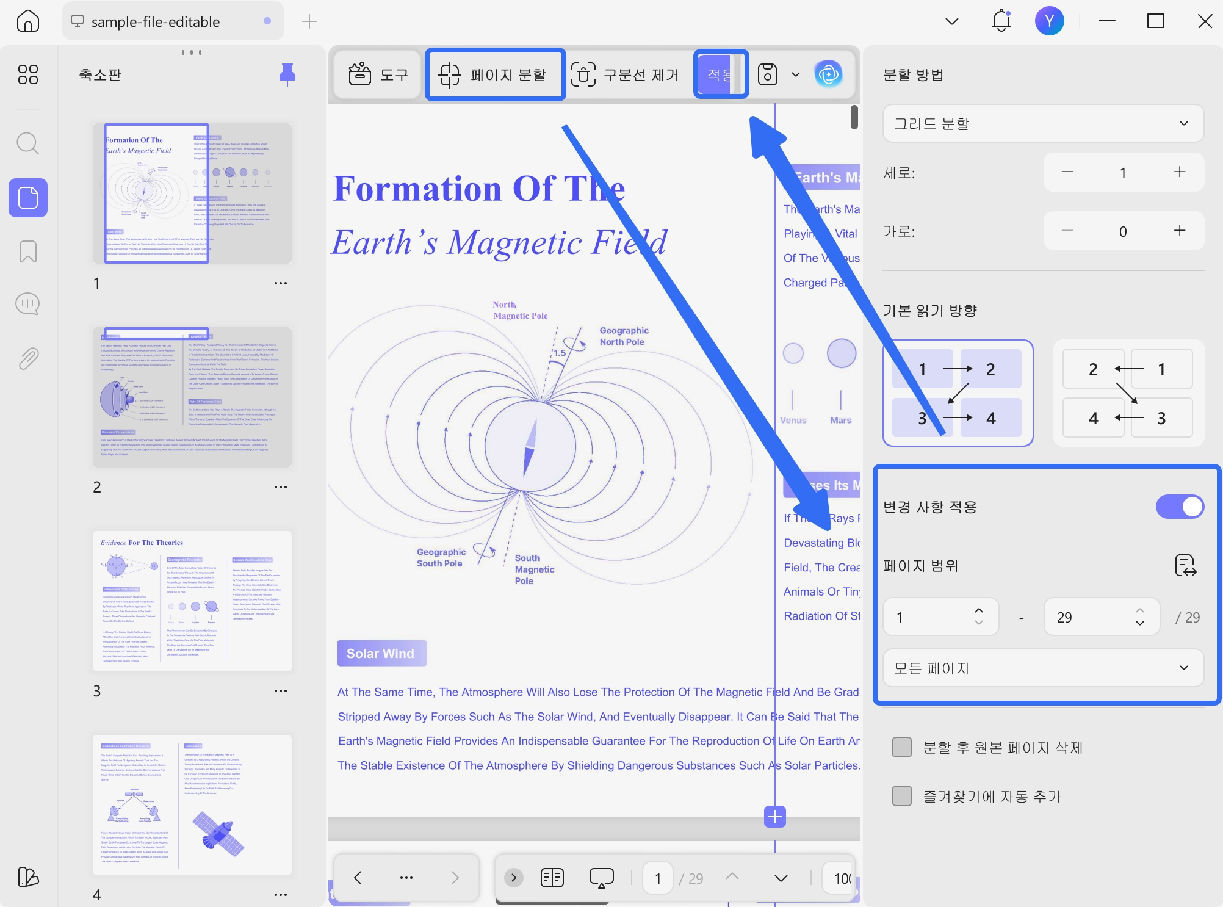Select left-to-right 1→2 reading direction
1223x907 pixels.
[x=958, y=393]
